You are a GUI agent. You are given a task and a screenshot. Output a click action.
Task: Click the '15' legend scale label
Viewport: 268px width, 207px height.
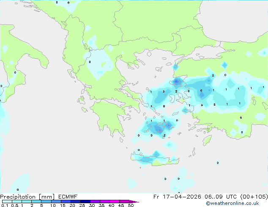coord(63,205)
